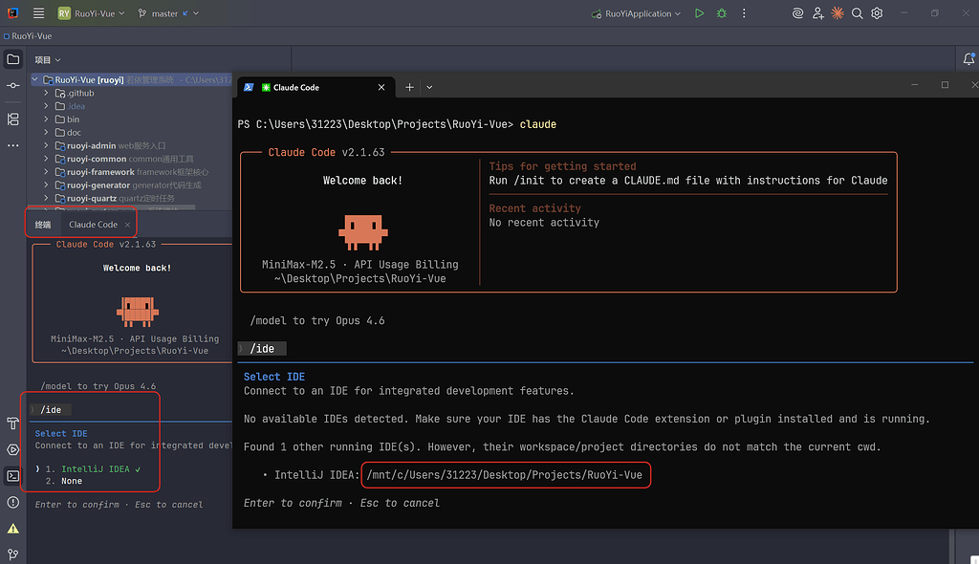Screen dimensions: 979x564
Task: Open the Build hammer tool window icon
Action: (x=13, y=423)
